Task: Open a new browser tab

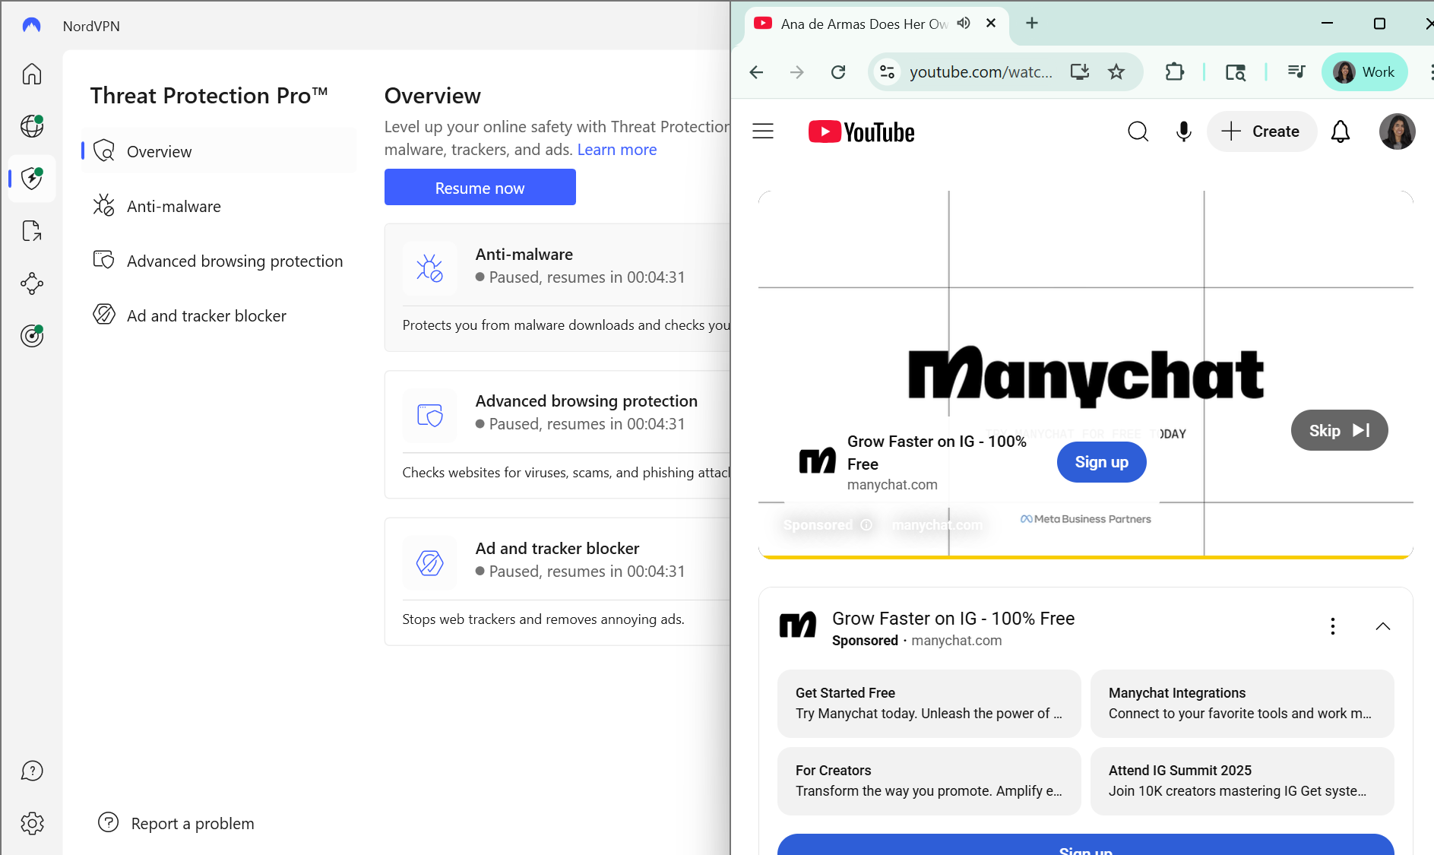Action: click(x=1032, y=24)
